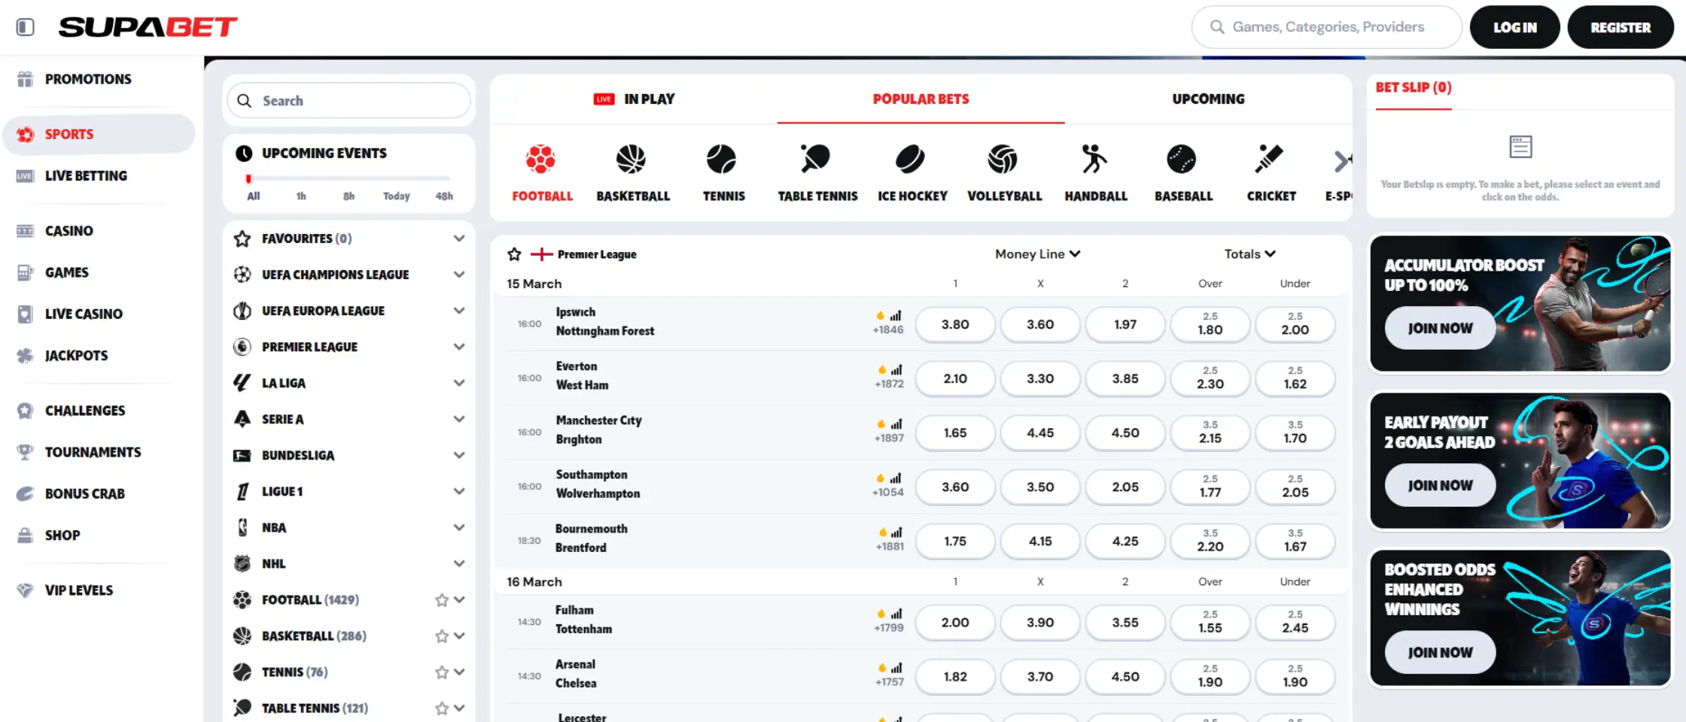
Task: Open the Money Line market dropdown
Action: (x=1037, y=254)
